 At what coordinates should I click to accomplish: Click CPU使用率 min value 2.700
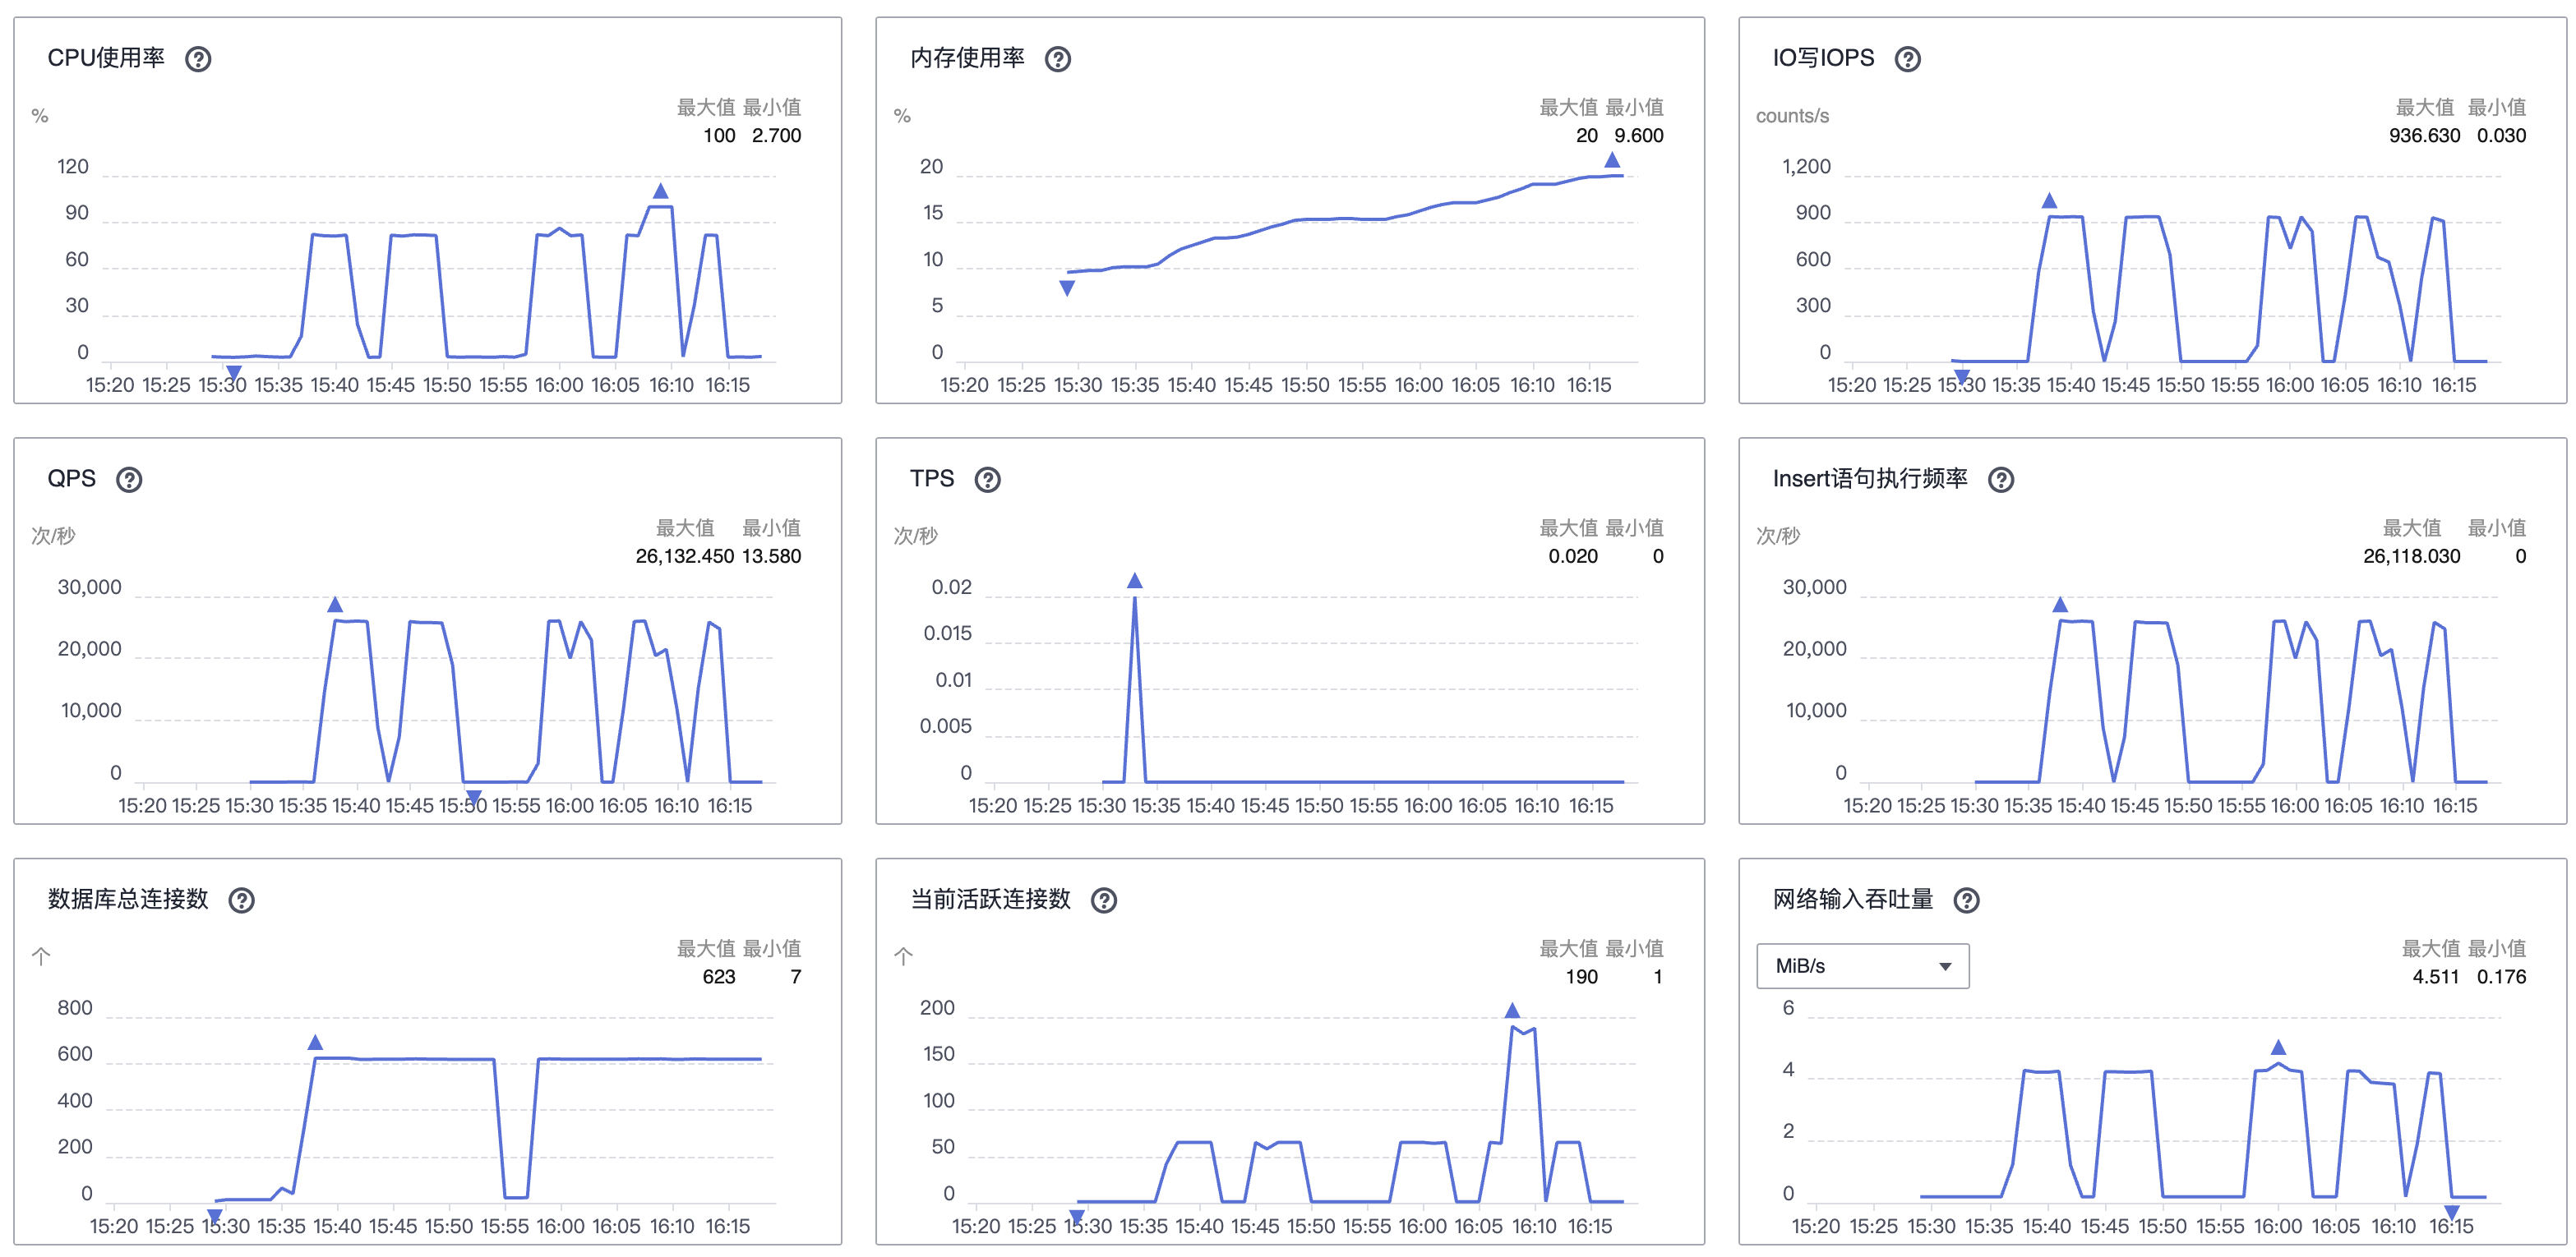[776, 136]
